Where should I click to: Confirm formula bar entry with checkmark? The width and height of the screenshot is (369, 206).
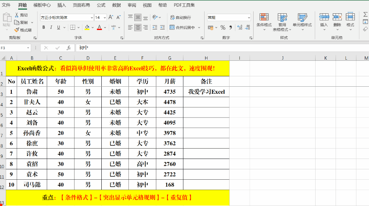click(58, 48)
